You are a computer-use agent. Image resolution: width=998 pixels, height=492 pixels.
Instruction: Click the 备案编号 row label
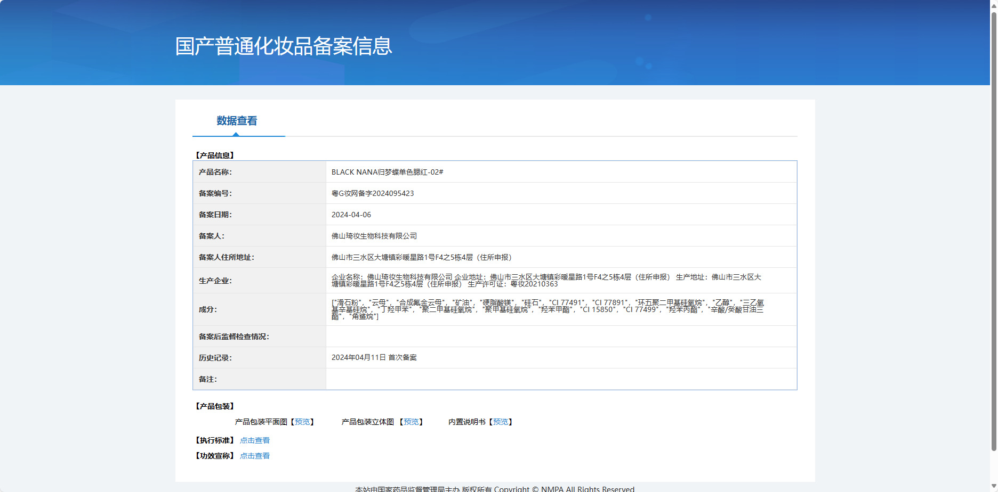tap(215, 193)
